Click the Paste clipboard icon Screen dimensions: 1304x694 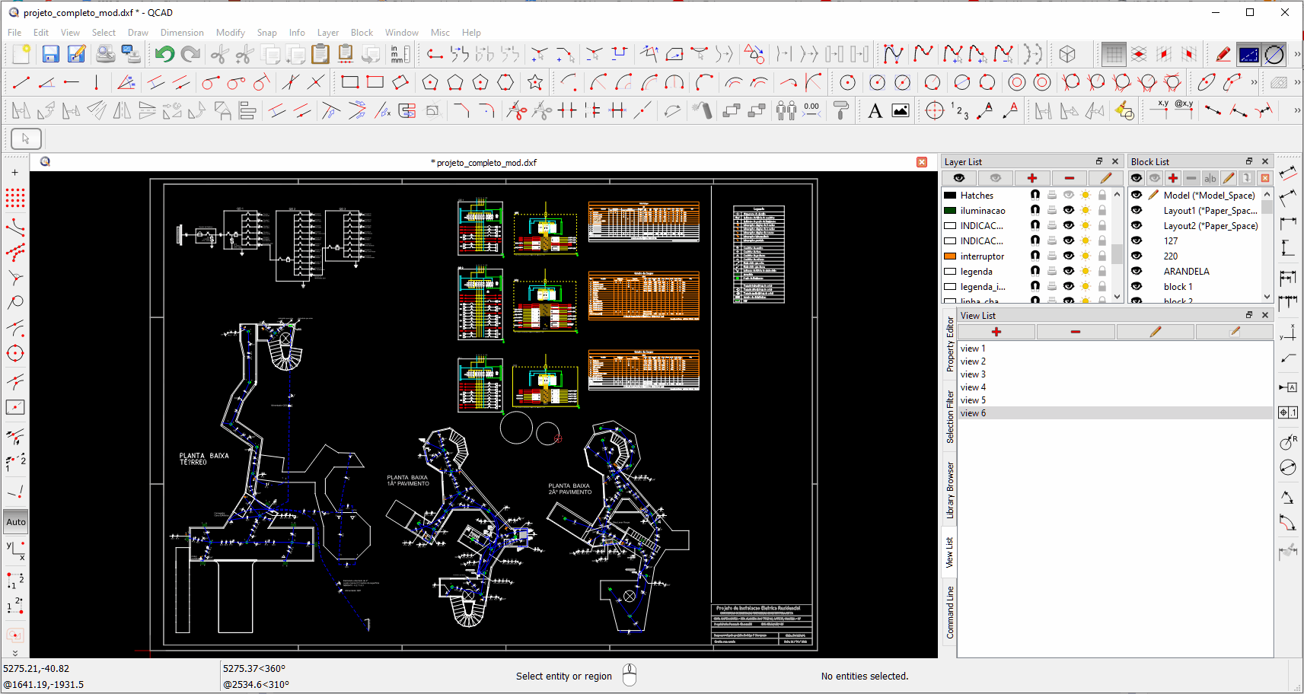[320, 54]
